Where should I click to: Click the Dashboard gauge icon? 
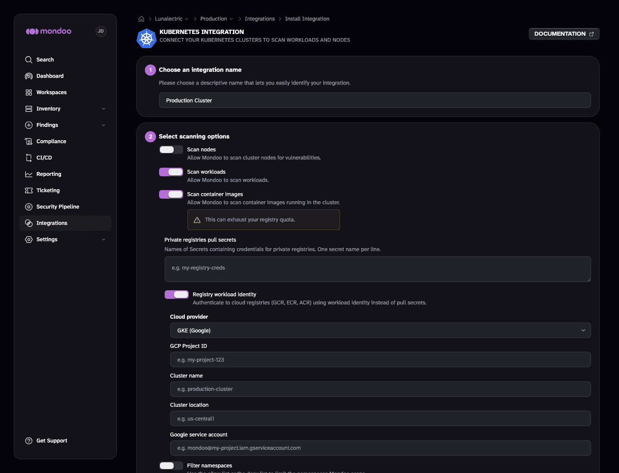pyautogui.click(x=29, y=76)
